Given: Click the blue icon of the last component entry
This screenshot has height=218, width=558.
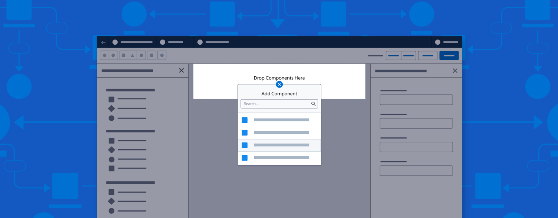Looking at the screenshot, I should coord(244,158).
